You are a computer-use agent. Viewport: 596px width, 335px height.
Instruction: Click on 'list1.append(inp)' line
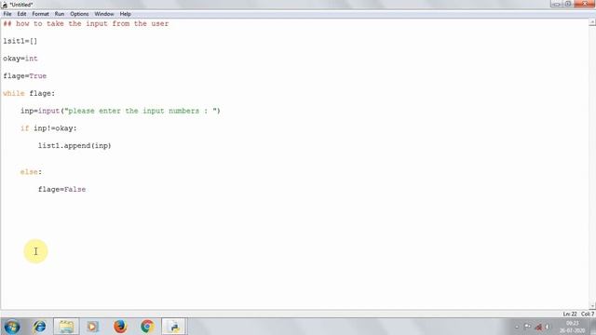pyautogui.click(x=74, y=146)
